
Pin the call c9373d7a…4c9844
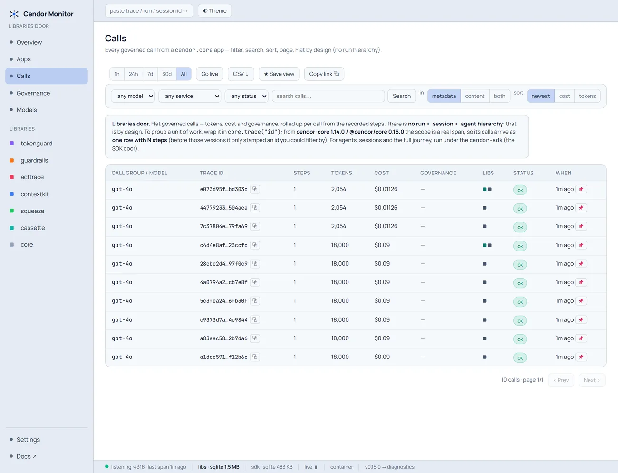[x=581, y=320]
